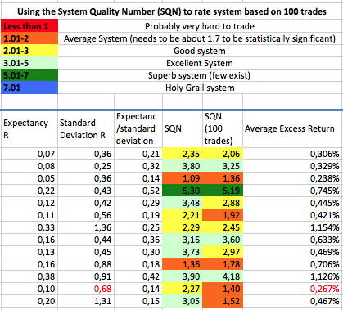Select the light green cell 3,73
The image size is (343, 310).
[183, 252]
